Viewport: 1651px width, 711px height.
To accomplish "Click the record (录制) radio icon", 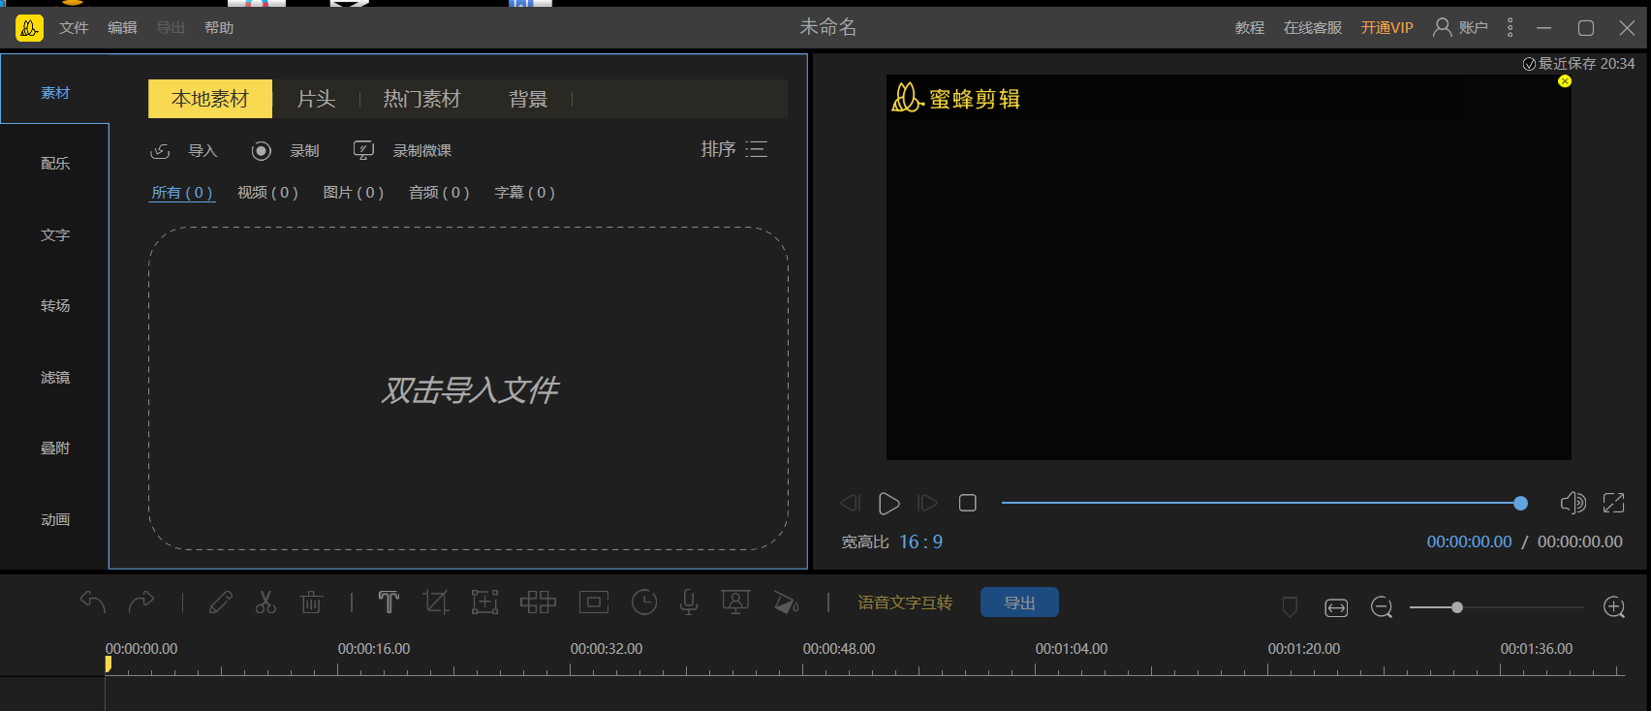I will click(262, 151).
